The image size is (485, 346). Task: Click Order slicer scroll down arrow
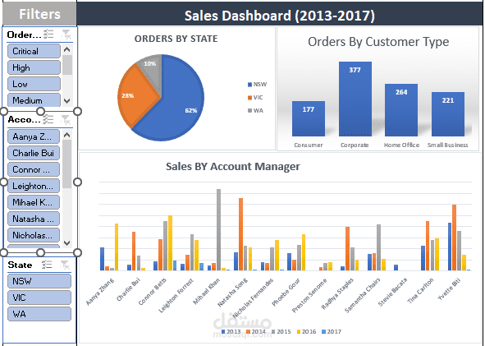point(67,100)
